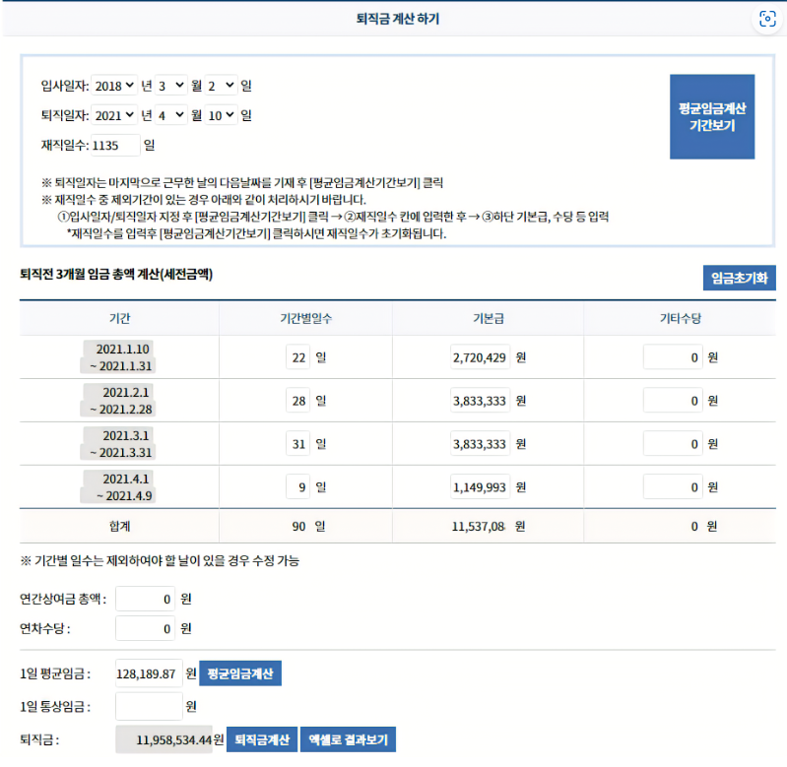Open the retirement date month dropdown

coord(170,115)
